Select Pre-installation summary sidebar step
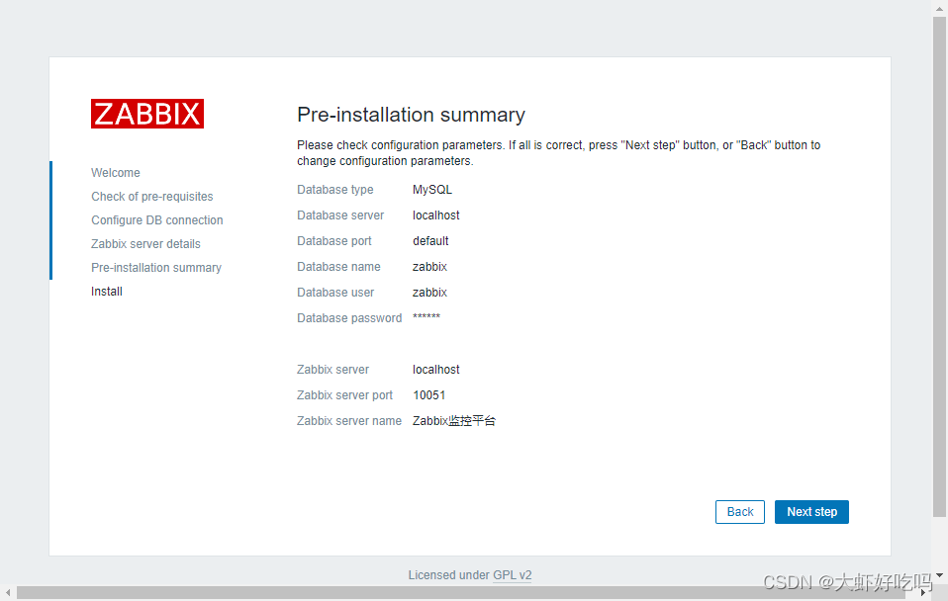This screenshot has height=601, width=948. (156, 268)
